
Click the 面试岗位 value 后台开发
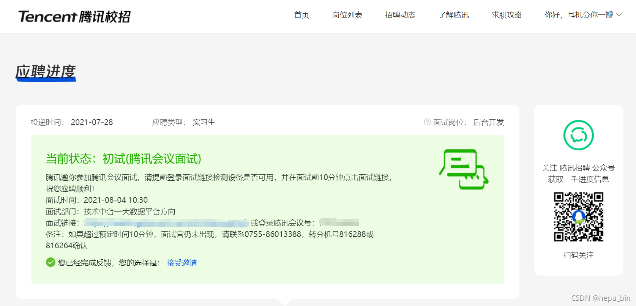[x=488, y=122]
